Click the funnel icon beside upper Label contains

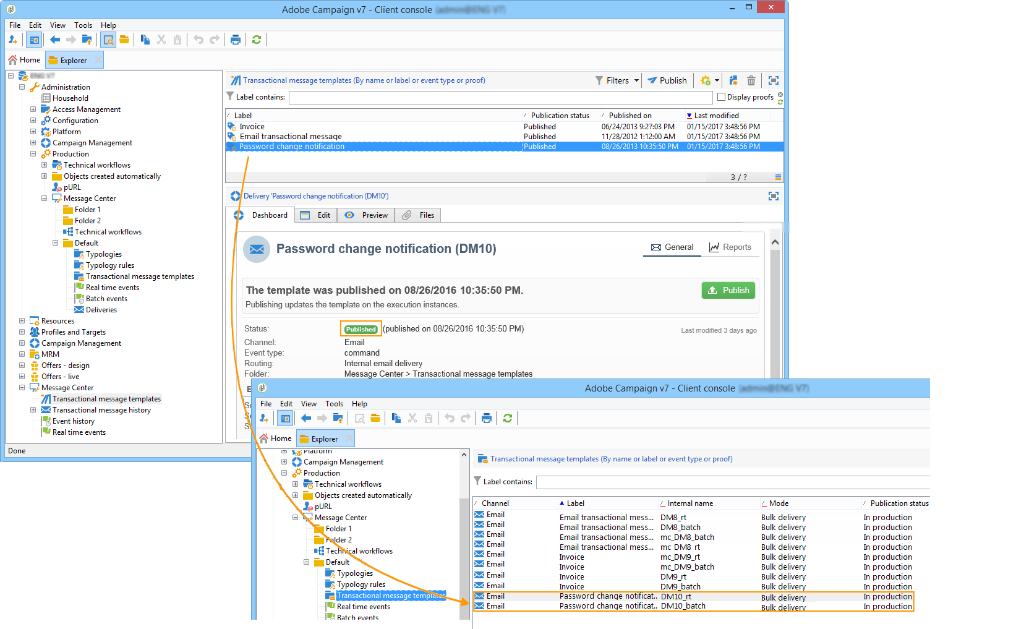click(230, 96)
